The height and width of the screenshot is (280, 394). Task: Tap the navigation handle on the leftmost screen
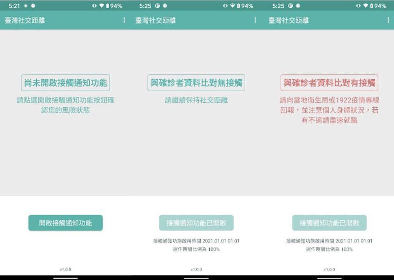pyautogui.click(x=65, y=278)
